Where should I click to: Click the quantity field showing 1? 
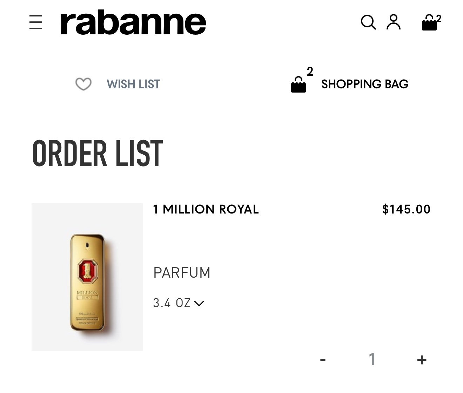coord(372,359)
